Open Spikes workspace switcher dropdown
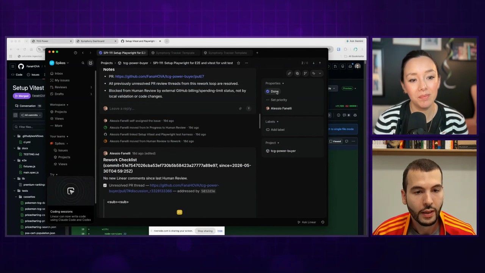Screen dimensions: 485x273 click(59, 63)
